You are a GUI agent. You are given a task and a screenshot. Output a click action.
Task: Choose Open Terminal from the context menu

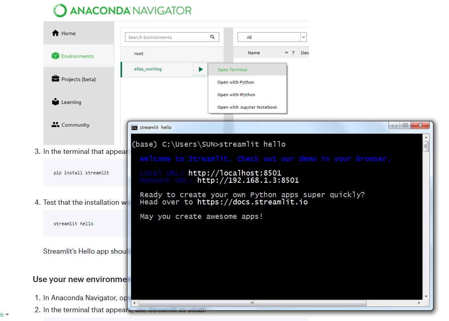point(232,70)
